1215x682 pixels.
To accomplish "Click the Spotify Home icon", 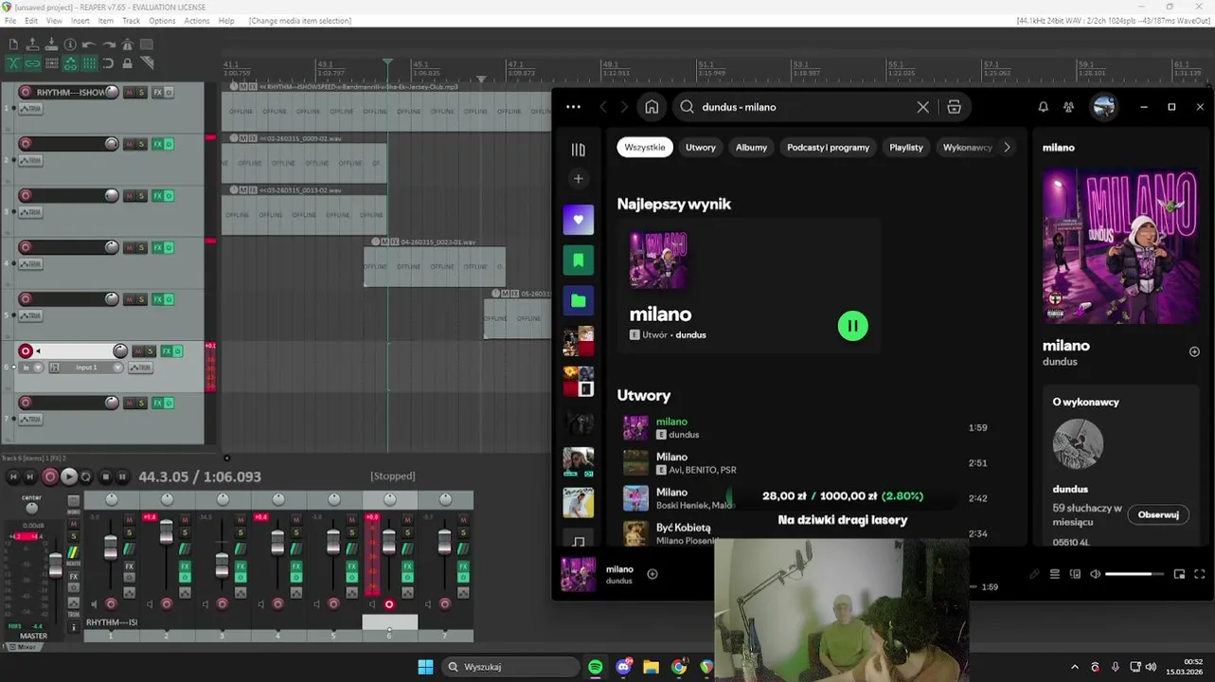I will pyautogui.click(x=652, y=107).
